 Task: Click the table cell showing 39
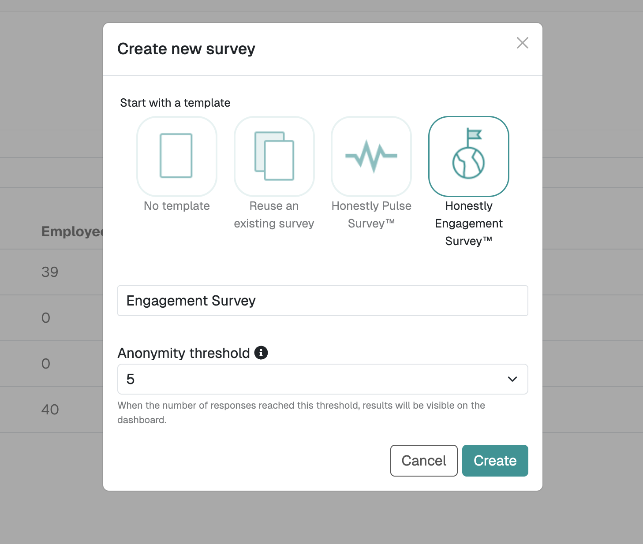50,272
